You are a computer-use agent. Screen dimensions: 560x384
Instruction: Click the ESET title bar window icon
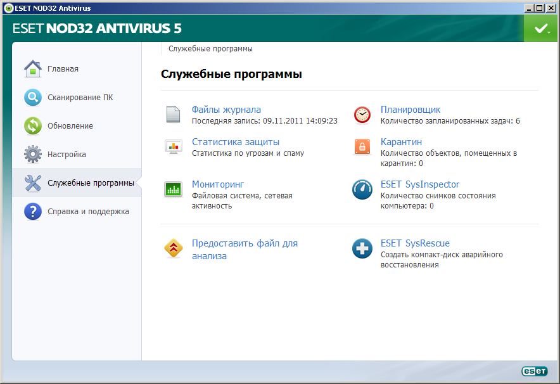click(x=8, y=7)
